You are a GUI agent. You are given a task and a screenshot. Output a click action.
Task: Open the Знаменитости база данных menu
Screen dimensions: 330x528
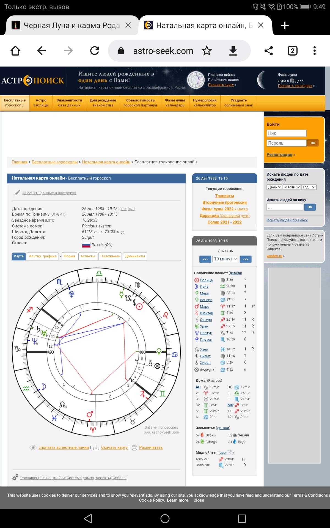point(69,103)
